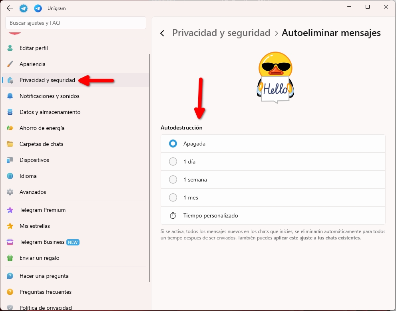396x311 pixels.
Task: Click the Notificaciones bell icon
Action: tap(10, 96)
